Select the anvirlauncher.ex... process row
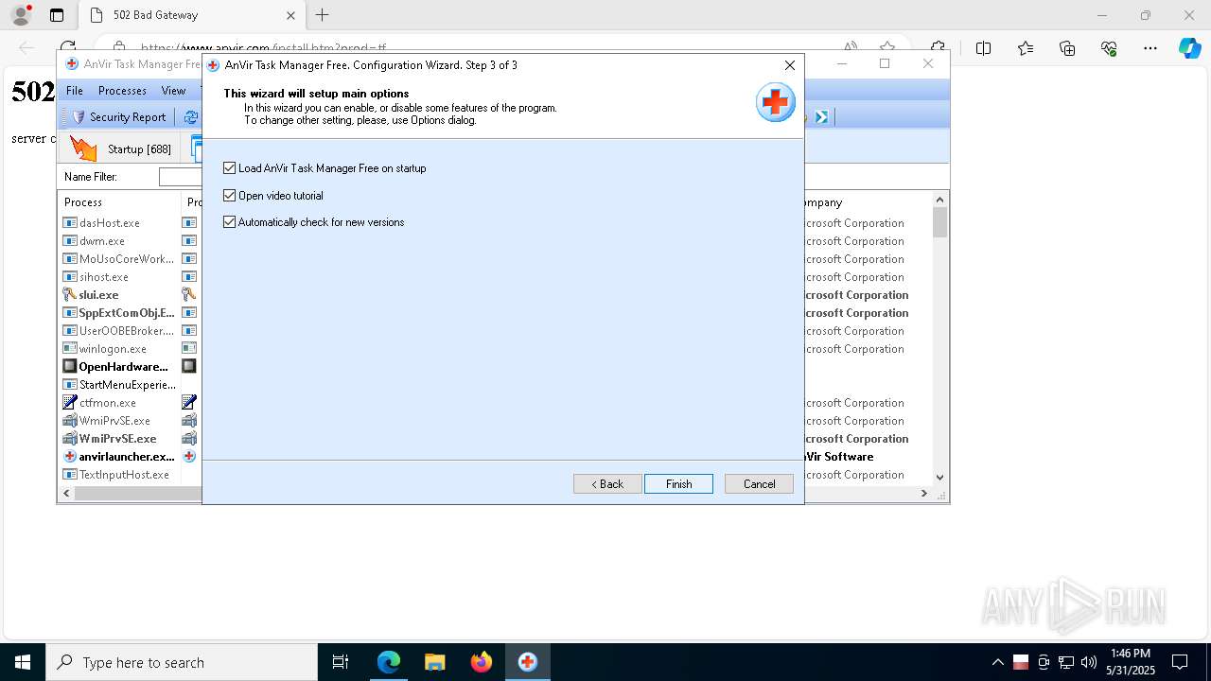The width and height of the screenshot is (1211, 681). click(120, 457)
